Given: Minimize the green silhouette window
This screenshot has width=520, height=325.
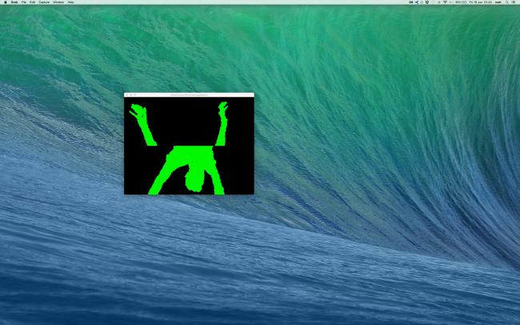Looking at the screenshot, I should point(131,95).
